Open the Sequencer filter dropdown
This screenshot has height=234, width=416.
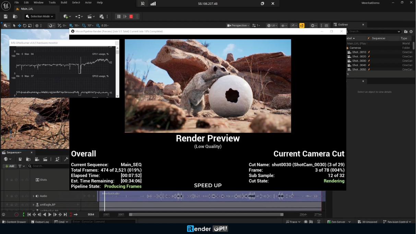coord(21,166)
